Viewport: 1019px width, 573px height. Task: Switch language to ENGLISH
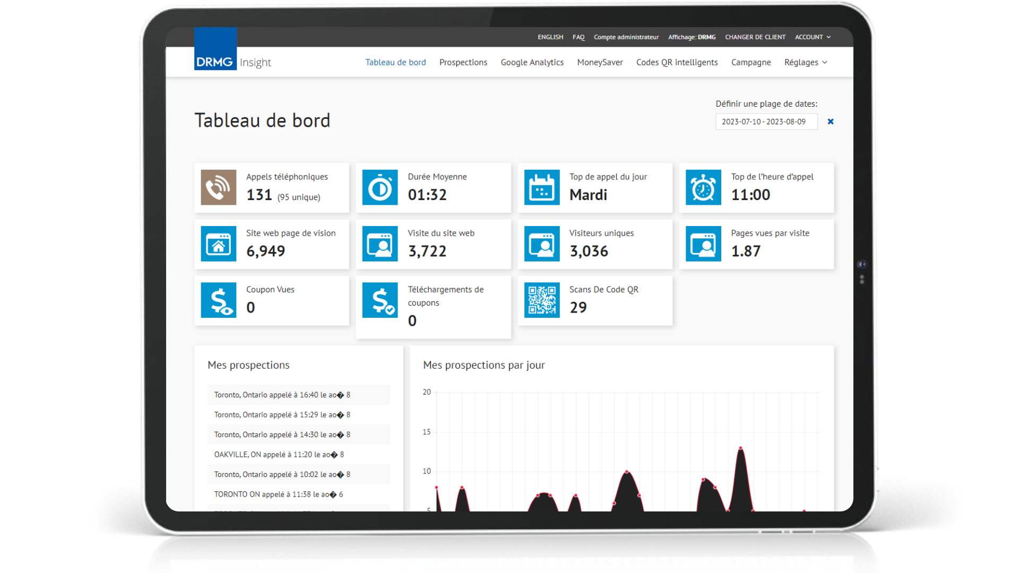[x=550, y=37]
